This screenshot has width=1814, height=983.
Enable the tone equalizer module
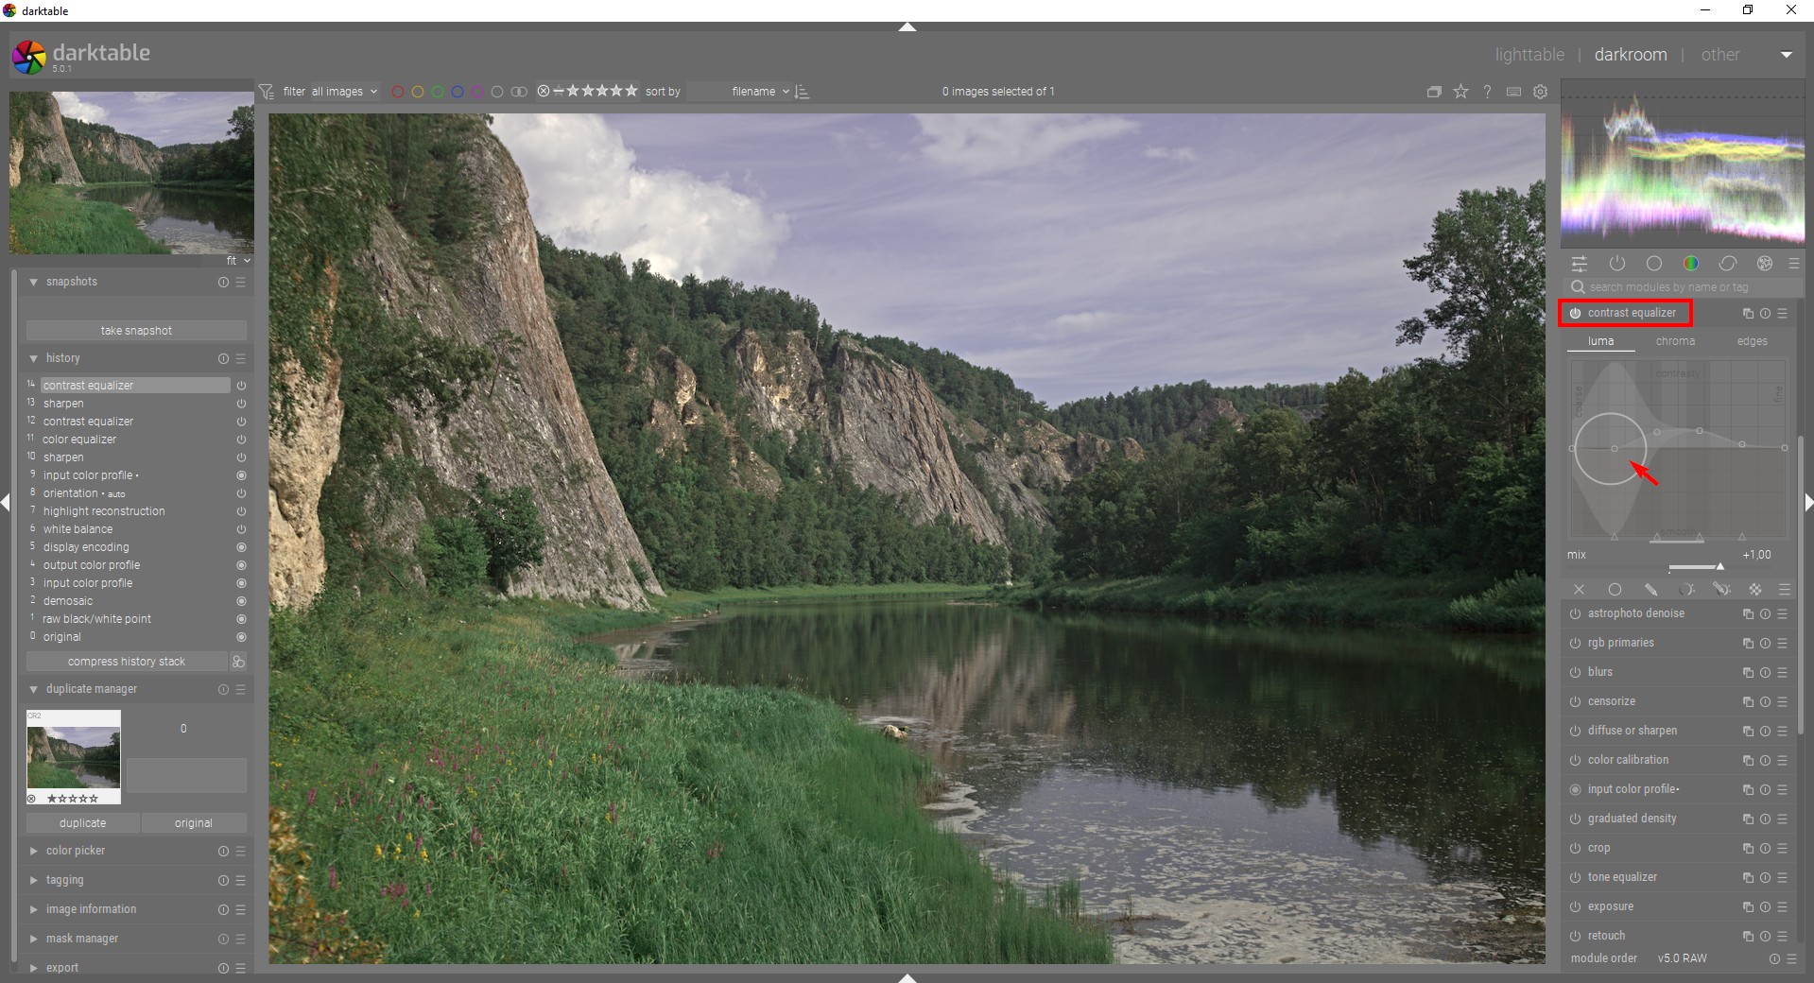tap(1575, 877)
